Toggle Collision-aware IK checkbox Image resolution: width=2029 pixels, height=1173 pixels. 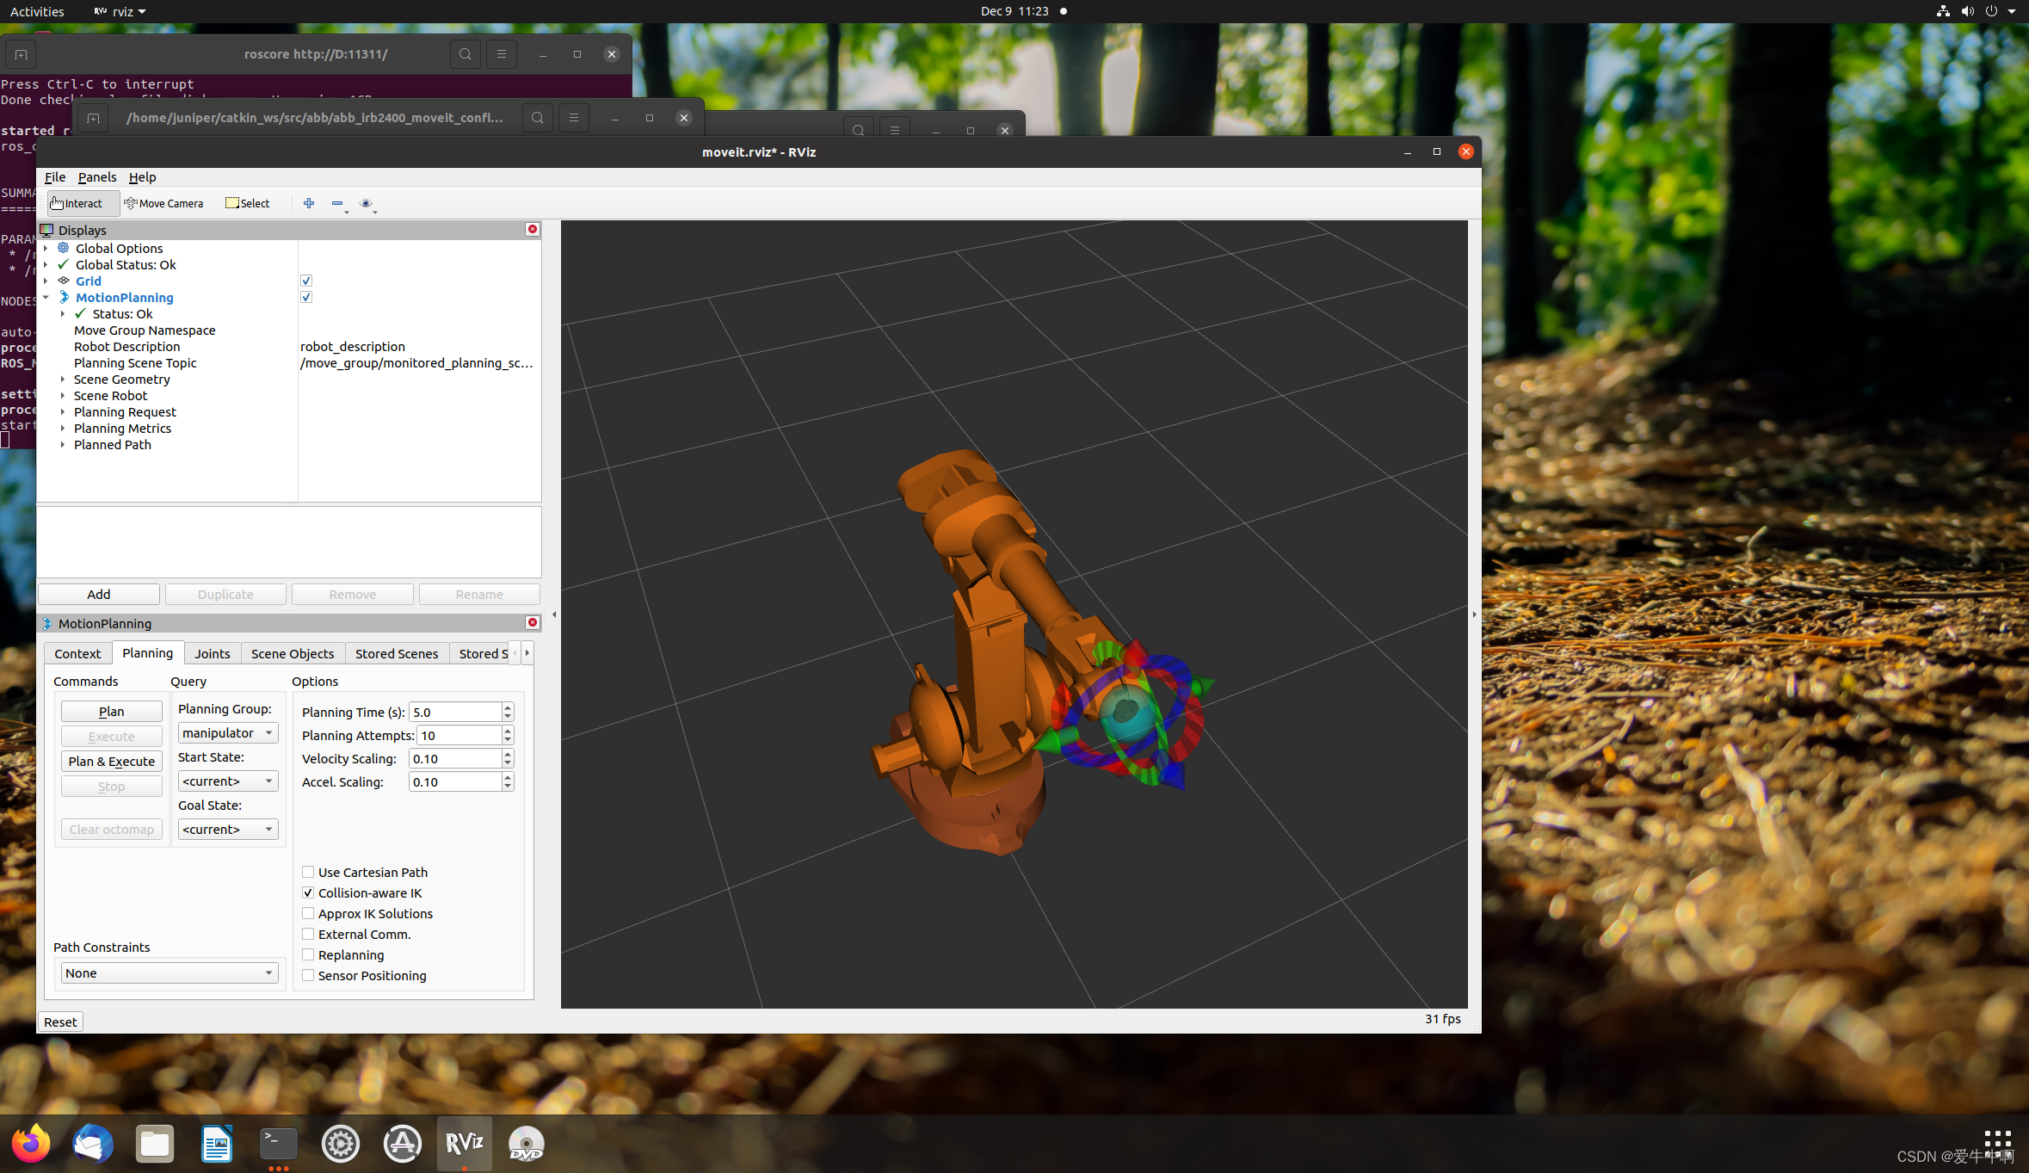307,892
